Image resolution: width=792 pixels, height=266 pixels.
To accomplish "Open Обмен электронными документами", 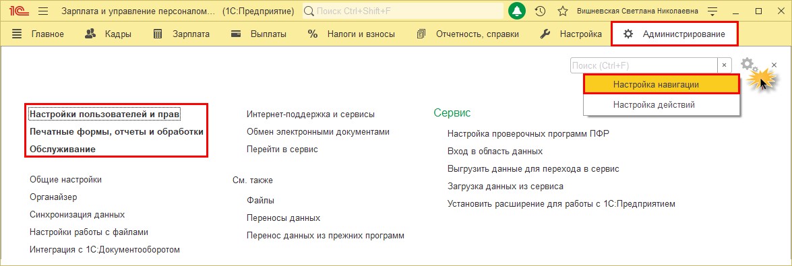I will [318, 132].
